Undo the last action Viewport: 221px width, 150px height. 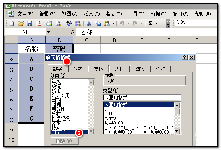coord(122,23)
